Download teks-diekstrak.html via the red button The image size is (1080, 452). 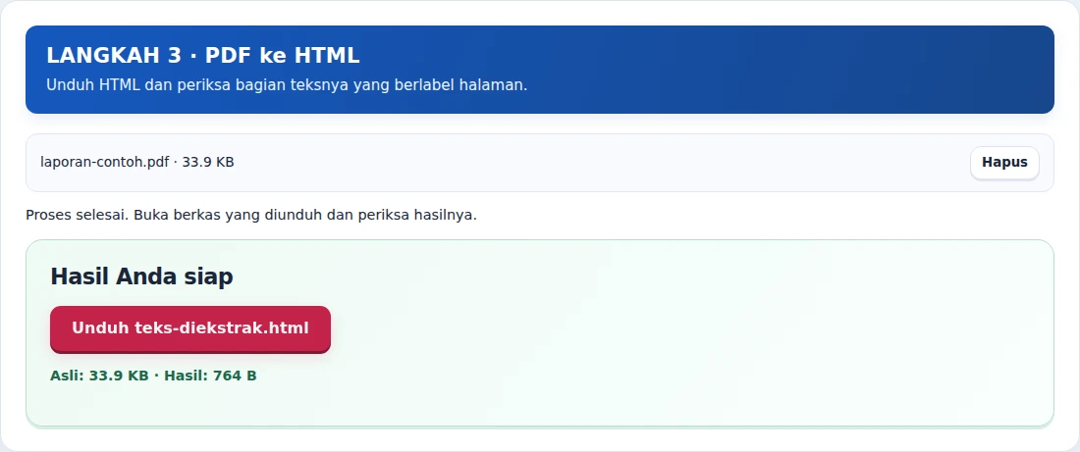190,328
